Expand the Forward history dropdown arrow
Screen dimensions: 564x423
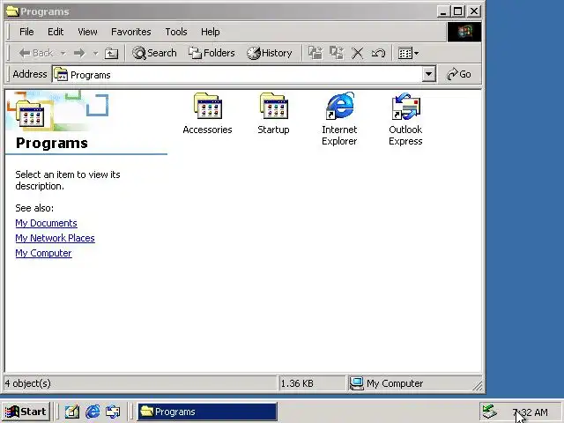pyautogui.click(x=95, y=53)
